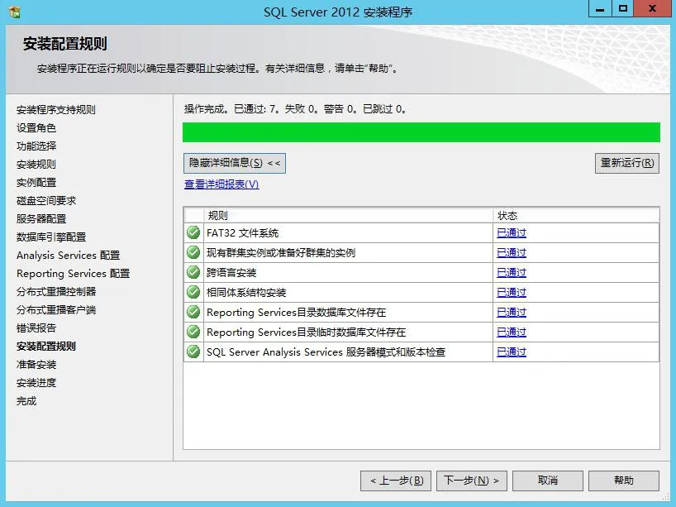Open help via the 帮助 button
The width and height of the screenshot is (676, 507).
tap(623, 481)
